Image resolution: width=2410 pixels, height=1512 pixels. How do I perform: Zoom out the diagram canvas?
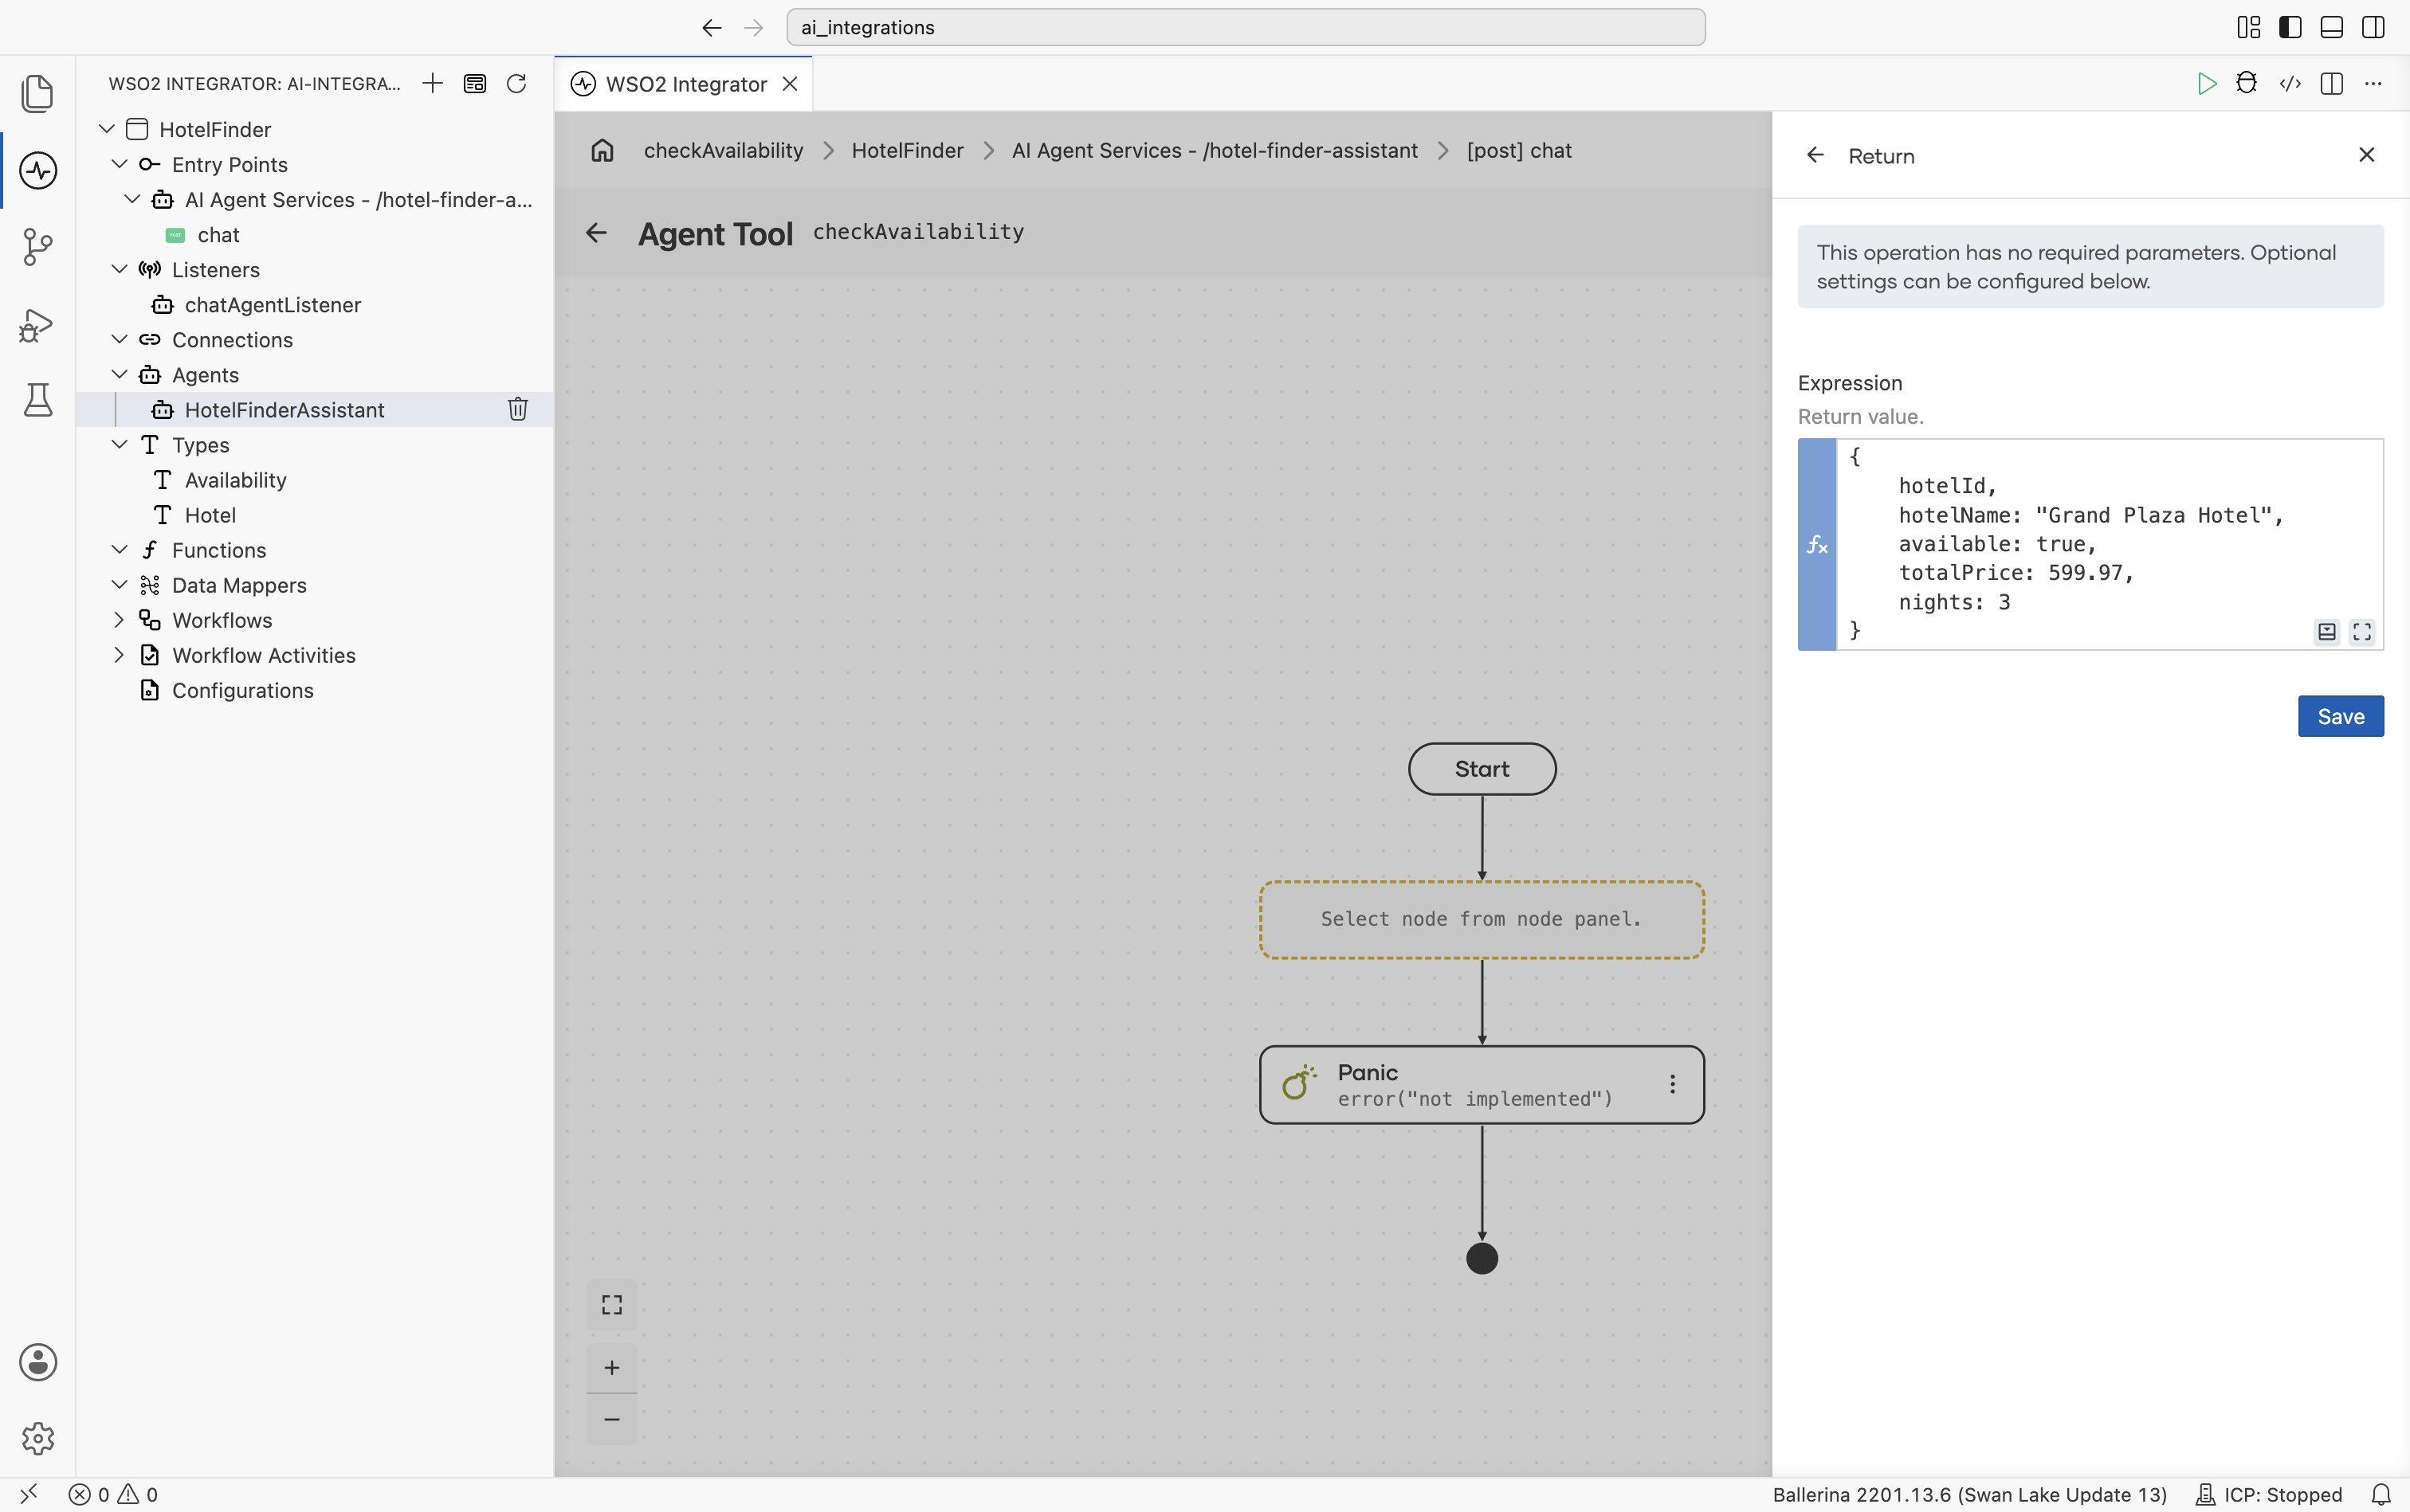(611, 1420)
